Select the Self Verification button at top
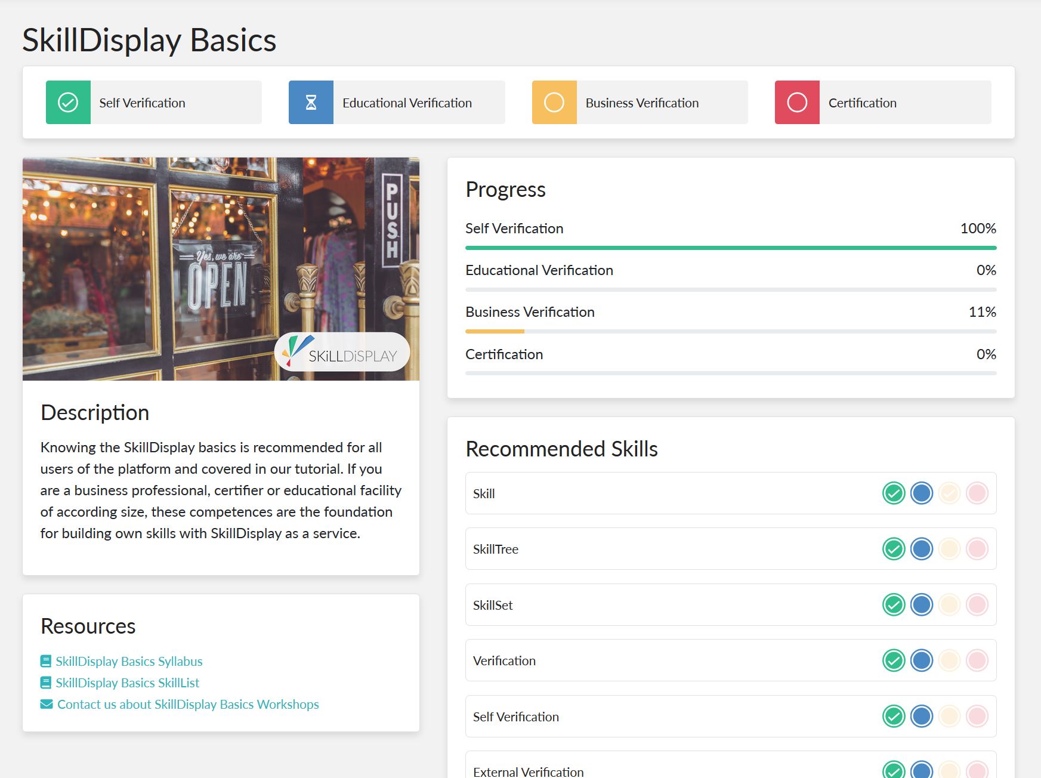Image resolution: width=1041 pixels, height=778 pixels. pyautogui.click(x=154, y=103)
